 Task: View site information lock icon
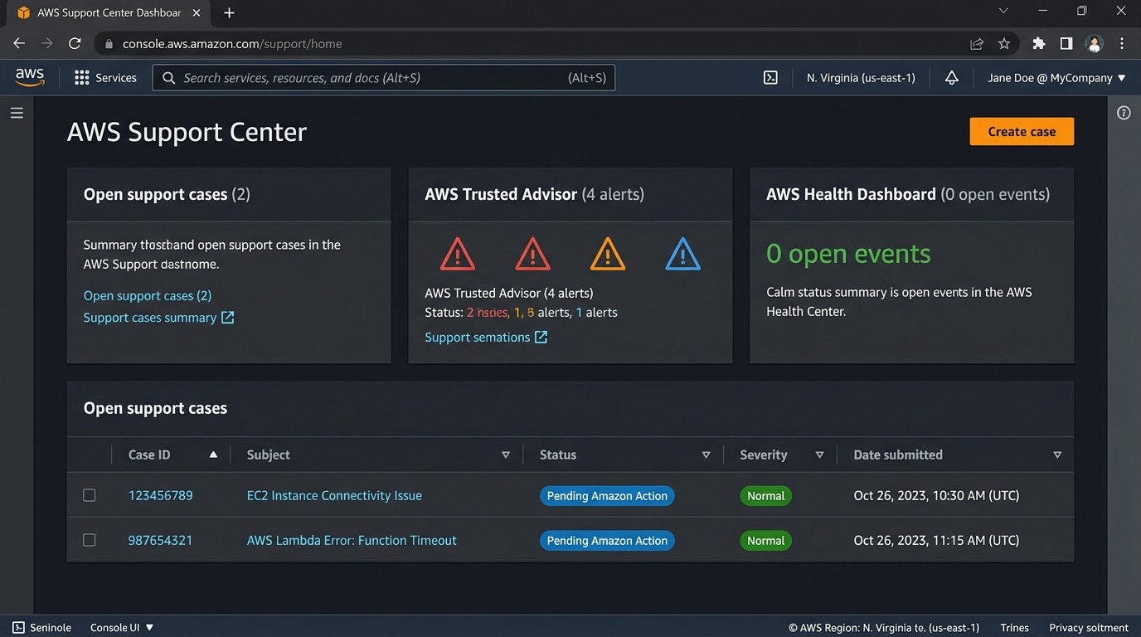pyautogui.click(x=109, y=43)
